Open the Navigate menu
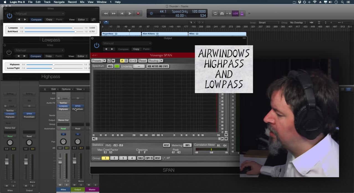Viewport: 354px width, 193px height. point(59,2)
